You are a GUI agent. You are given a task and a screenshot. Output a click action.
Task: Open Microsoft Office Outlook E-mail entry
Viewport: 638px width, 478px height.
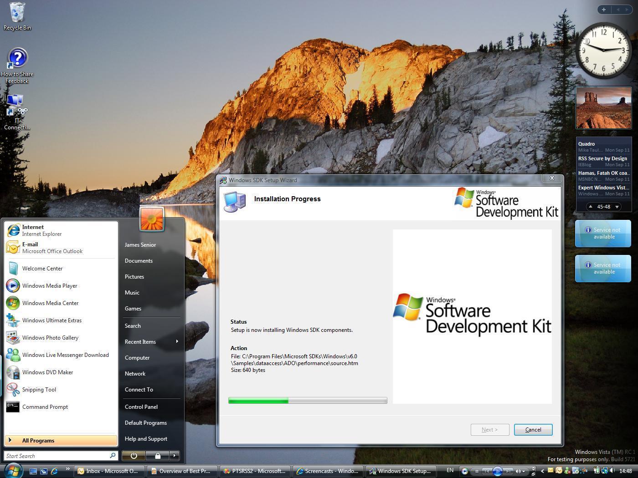(x=61, y=248)
